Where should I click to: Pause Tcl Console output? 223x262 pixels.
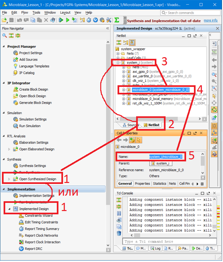[x=119, y=213]
